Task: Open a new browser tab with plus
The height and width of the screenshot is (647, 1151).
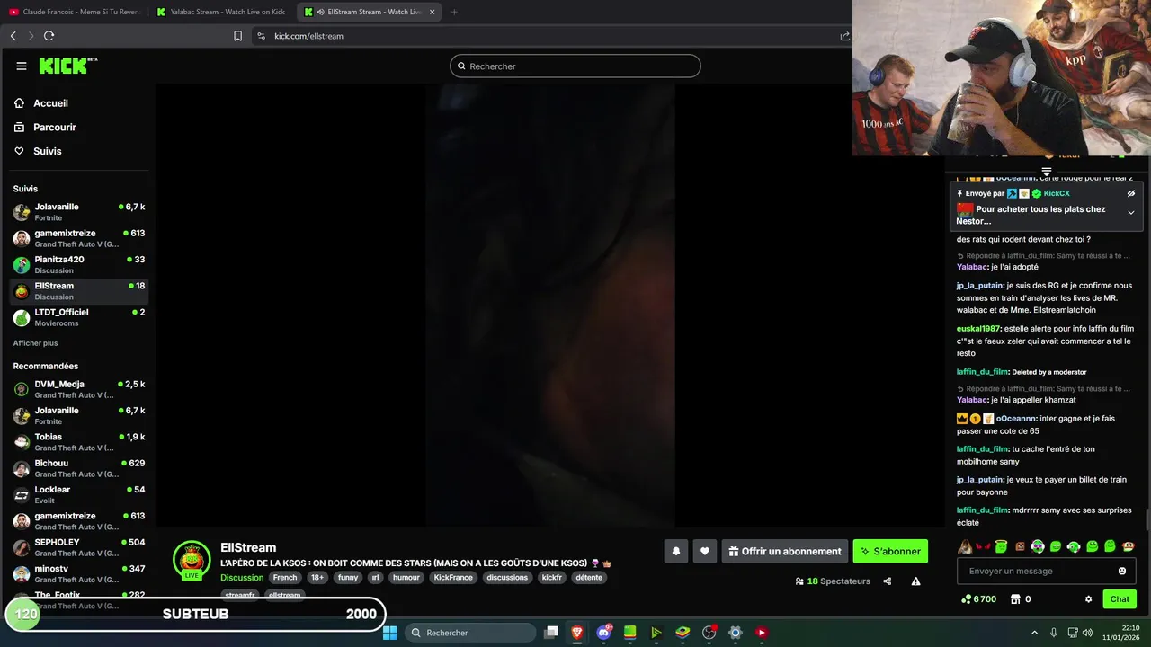Action: click(454, 12)
